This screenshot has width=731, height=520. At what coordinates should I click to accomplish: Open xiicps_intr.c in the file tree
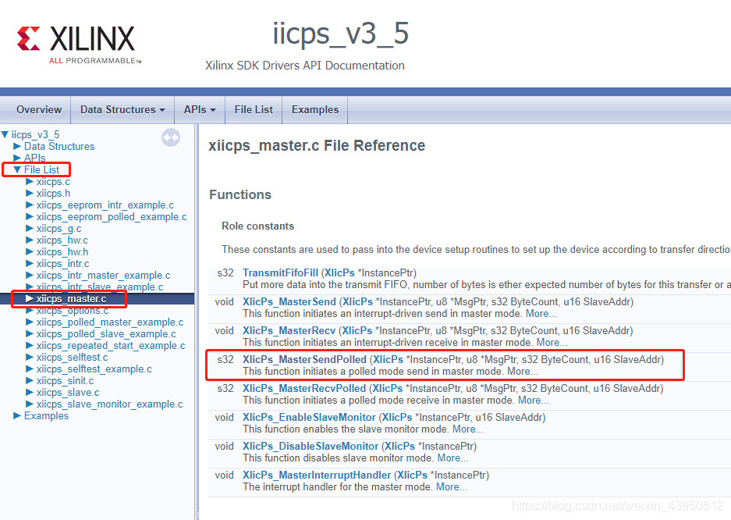[62, 263]
